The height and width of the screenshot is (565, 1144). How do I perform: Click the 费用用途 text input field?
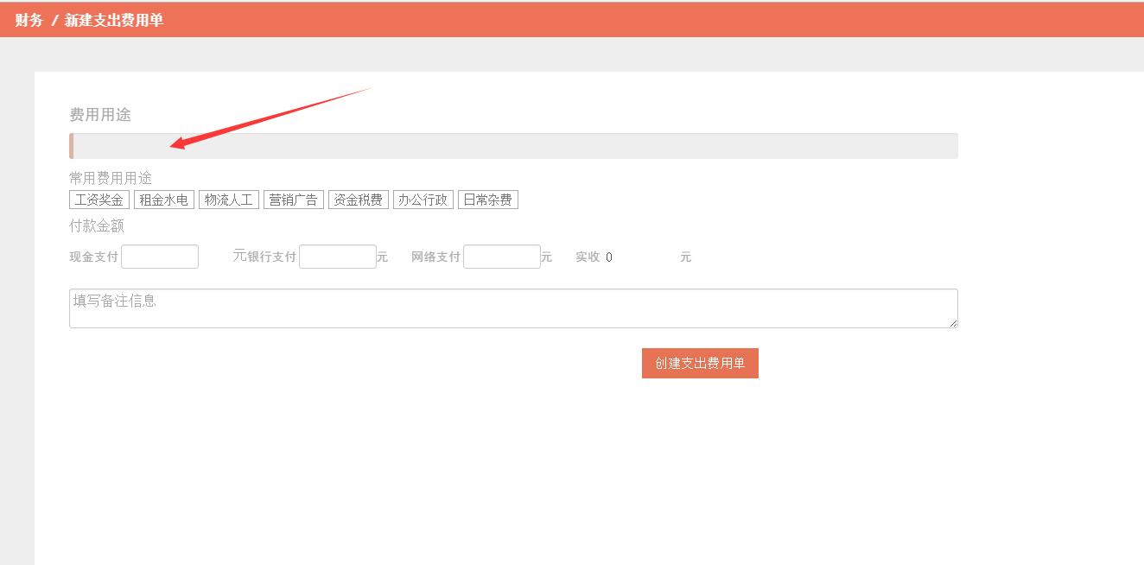[514, 145]
